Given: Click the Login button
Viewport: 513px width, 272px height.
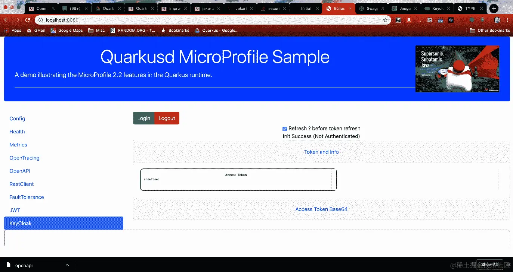Looking at the screenshot, I should coord(144,118).
